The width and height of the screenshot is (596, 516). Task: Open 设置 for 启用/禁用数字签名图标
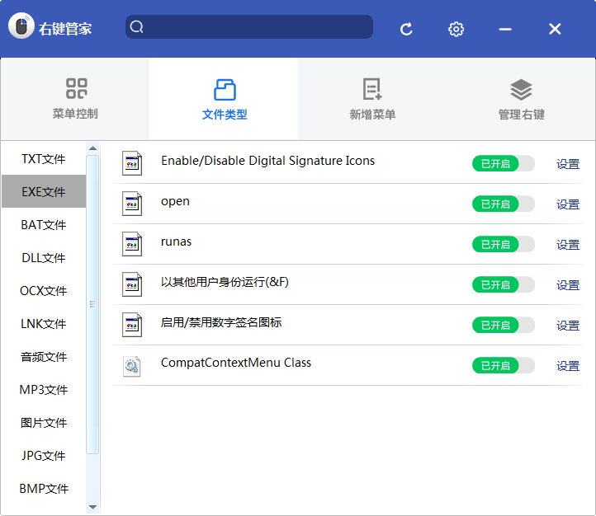pos(568,326)
